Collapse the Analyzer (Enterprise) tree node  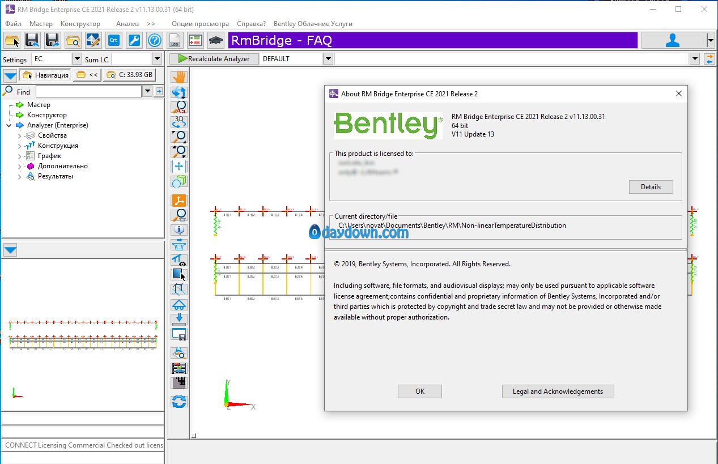pyautogui.click(x=9, y=125)
